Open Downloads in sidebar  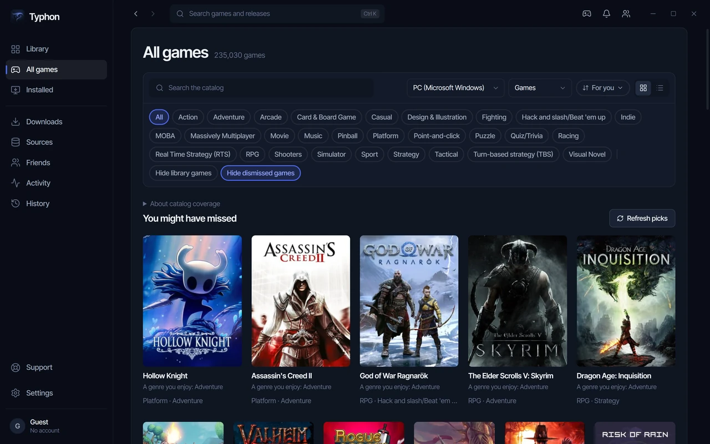(56, 122)
